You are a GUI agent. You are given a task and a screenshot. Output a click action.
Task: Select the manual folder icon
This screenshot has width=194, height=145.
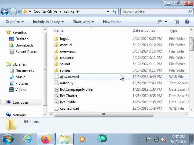56,45
